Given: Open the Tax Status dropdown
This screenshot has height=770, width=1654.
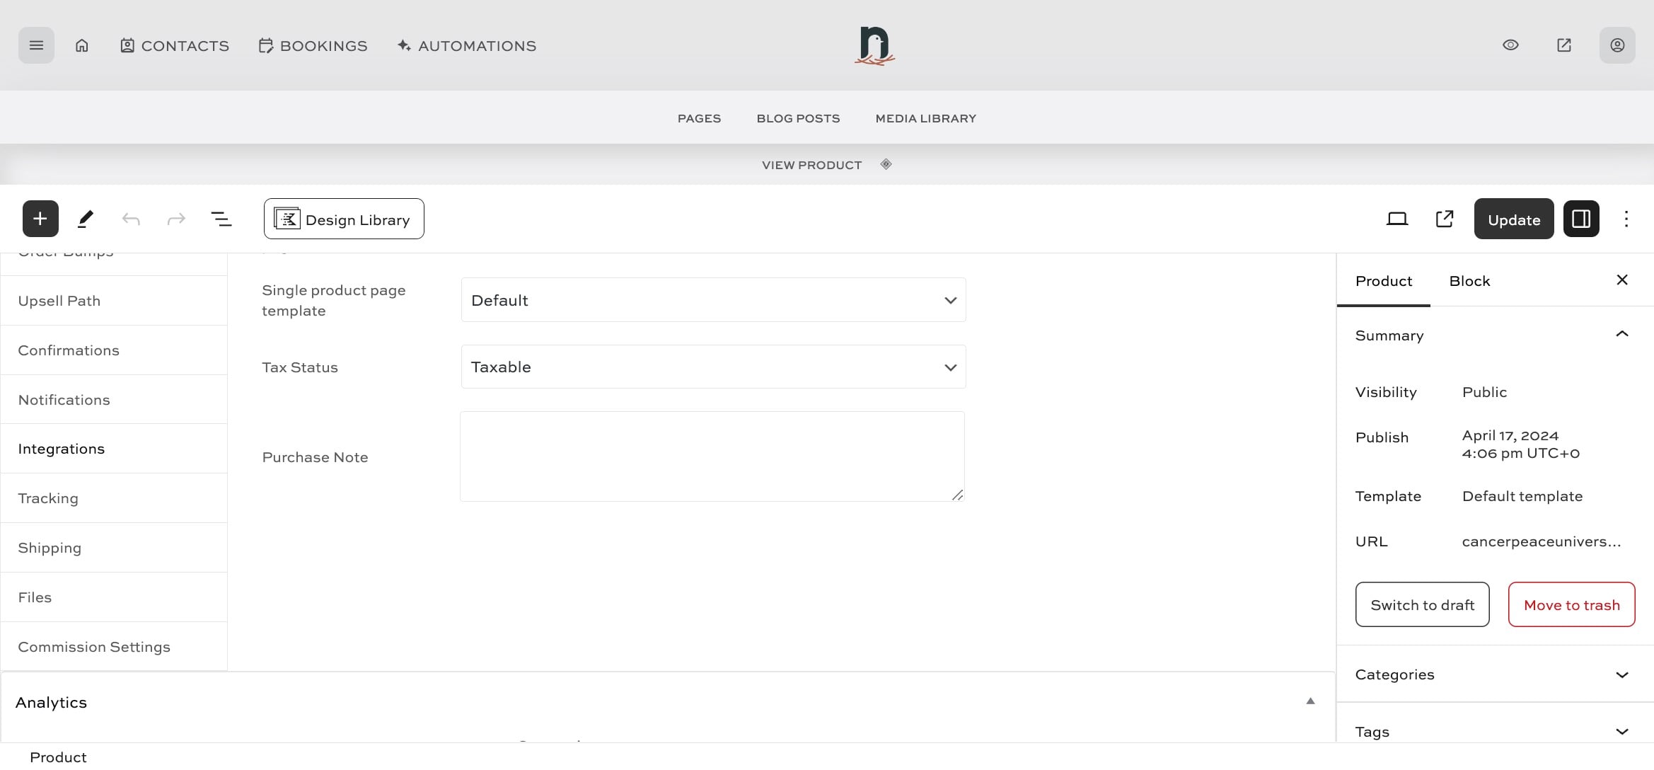Looking at the screenshot, I should pyautogui.click(x=713, y=367).
